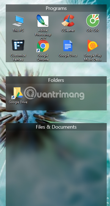The height and width of the screenshot is (206, 110).
Task: Click the "Cốc Cốc" label text
Action: click(93, 30)
